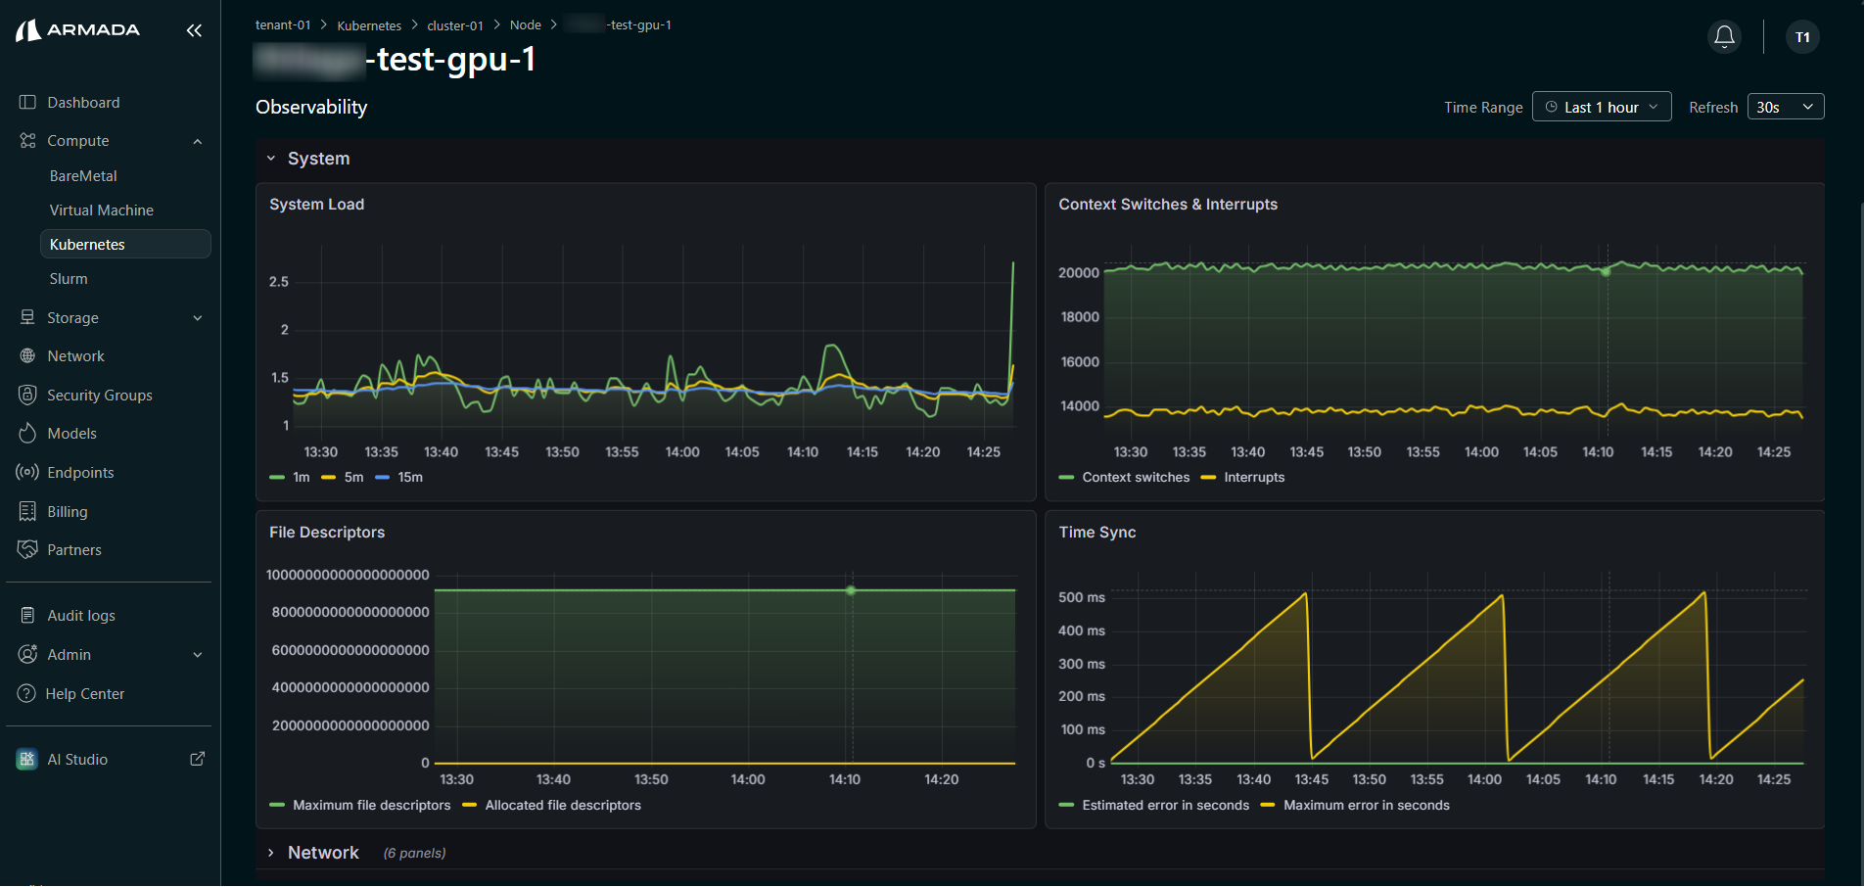Open the Last 1 hour time range dropdown
This screenshot has width=1865, height=887.
(1602, 107)
